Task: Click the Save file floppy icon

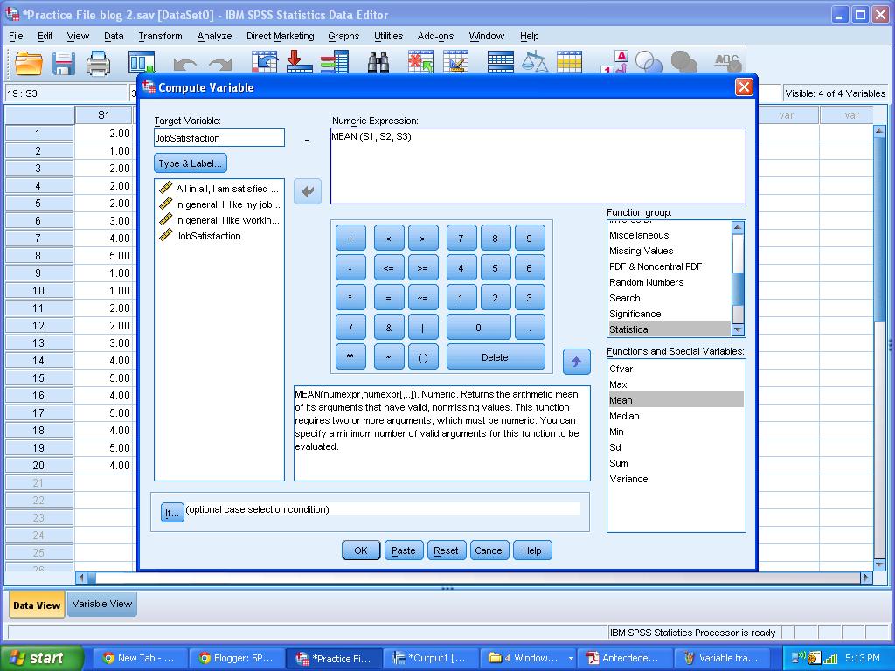Action: pos(63,63)
